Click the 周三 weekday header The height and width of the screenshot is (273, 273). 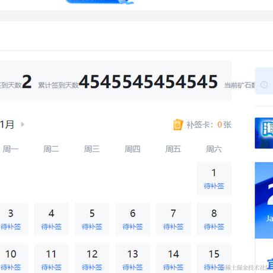coord(92,149)
